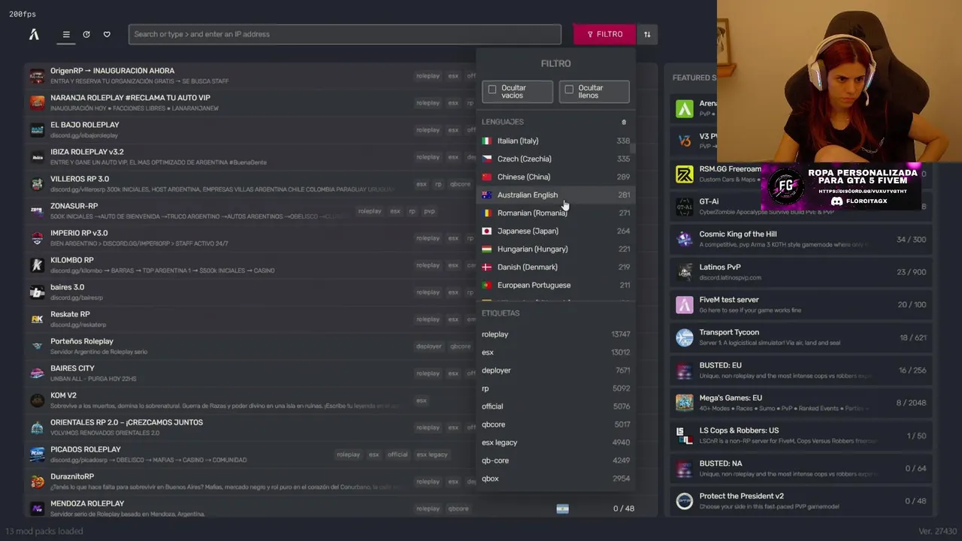This screenshot has height=541, width=962.
Task: Click the FiveM logo icon
Action: pyautogui.click(x=34, y=34)
